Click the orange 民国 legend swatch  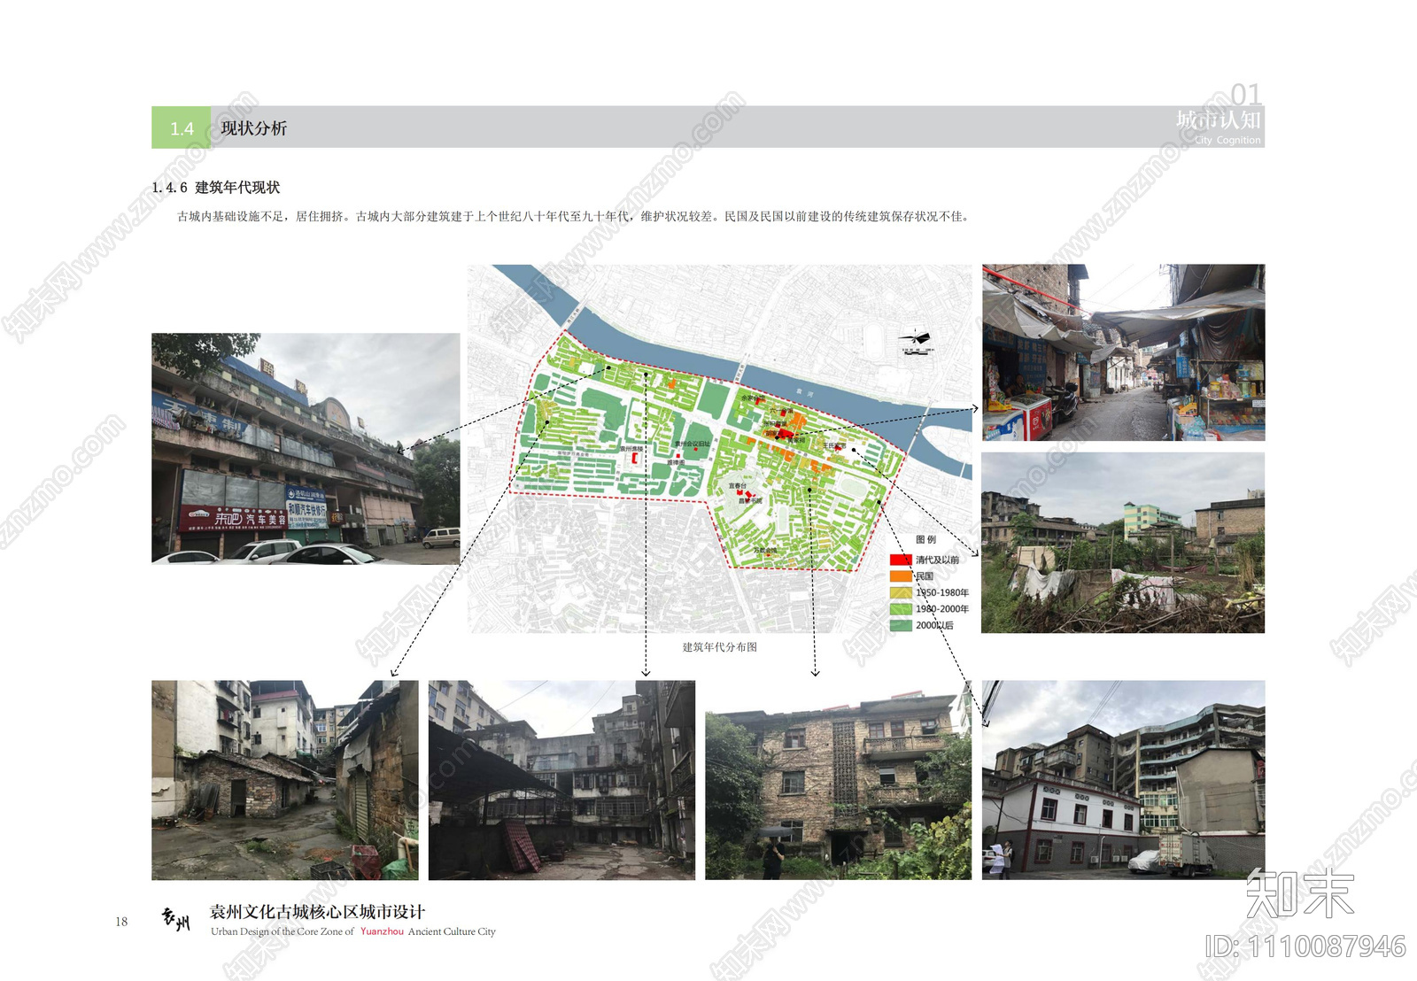pos(901,575)
